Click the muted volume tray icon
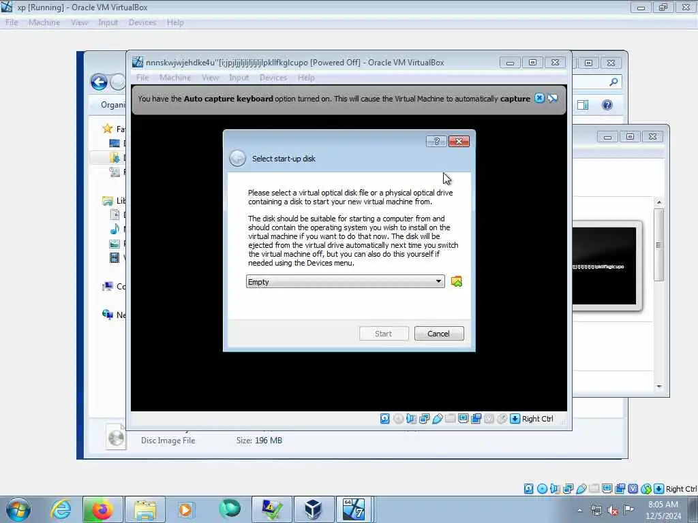698x523 pixels. point(613,511)
